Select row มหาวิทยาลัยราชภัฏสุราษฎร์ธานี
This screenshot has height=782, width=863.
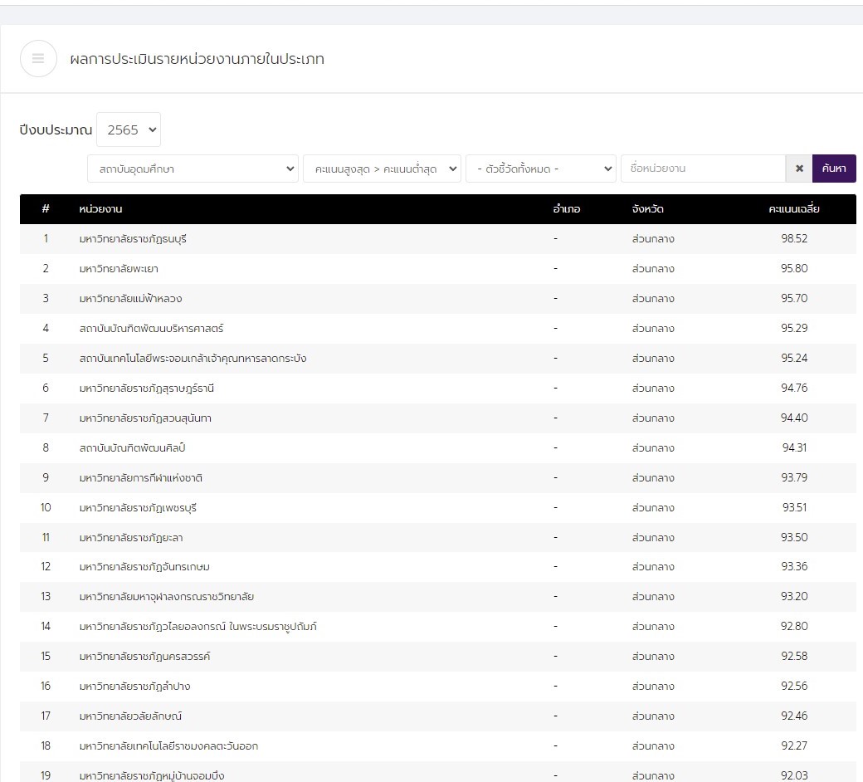pyautogui.click(x=438, y=388)
